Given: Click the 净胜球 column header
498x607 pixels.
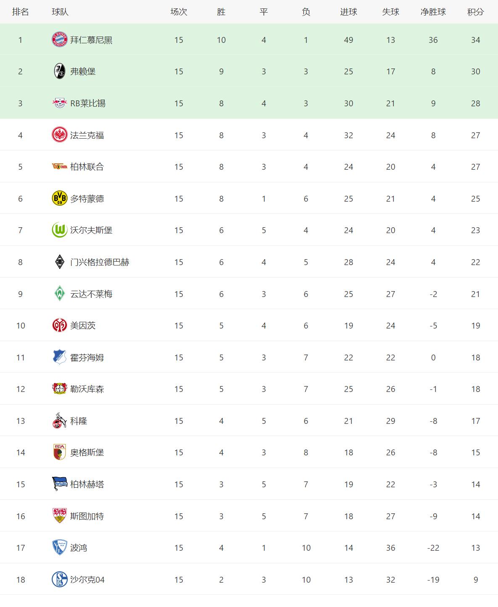Looking at the screenshot, I should pyautogui.click(x=433, y=12).
